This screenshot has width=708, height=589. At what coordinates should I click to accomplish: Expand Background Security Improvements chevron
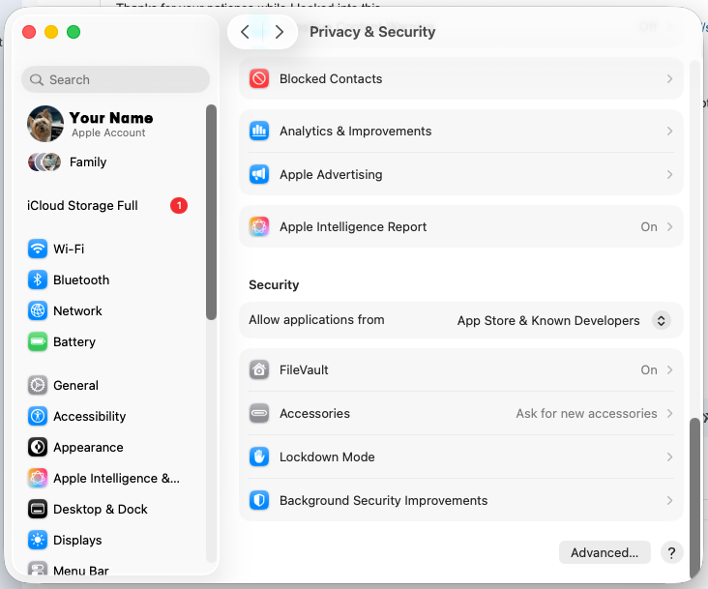pyautogui.click(x=669, y=500)
